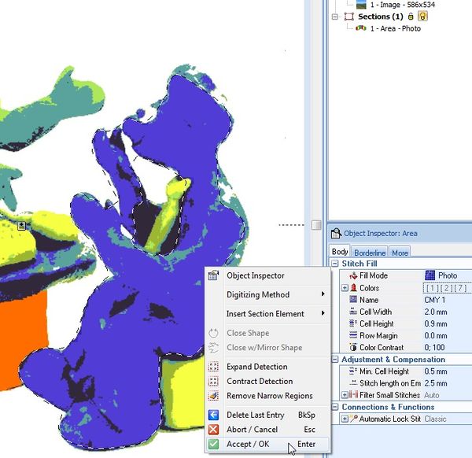Screen dimensions: 472x458
Task: Open the More tab in Object Inspector
Action: (400, 253)
